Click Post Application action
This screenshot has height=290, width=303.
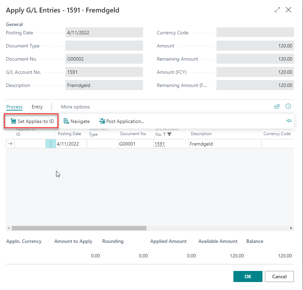[x=122, y=121]
